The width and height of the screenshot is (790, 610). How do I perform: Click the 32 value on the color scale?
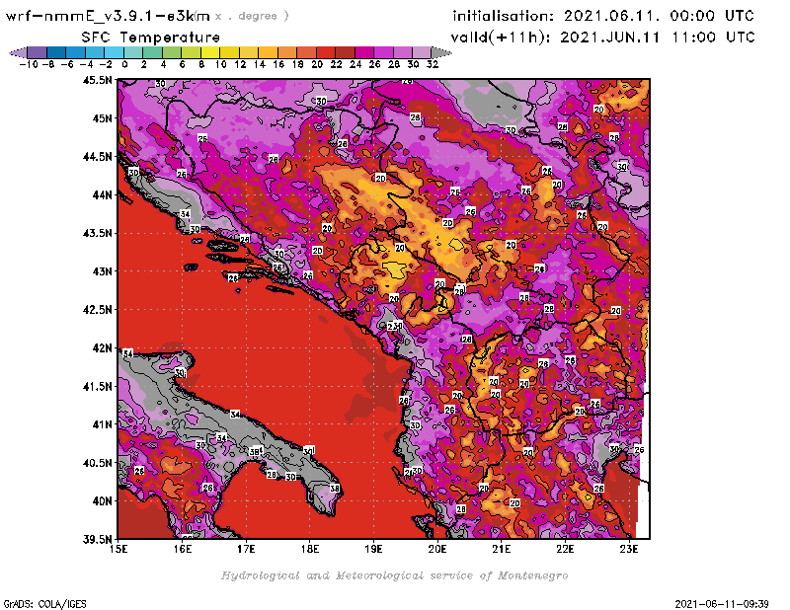pos(433,64)
